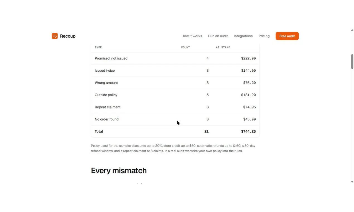Viewport: 354px width, 212px height.
Task: Click the Recoup logo icon
Action: click(55, 36)
